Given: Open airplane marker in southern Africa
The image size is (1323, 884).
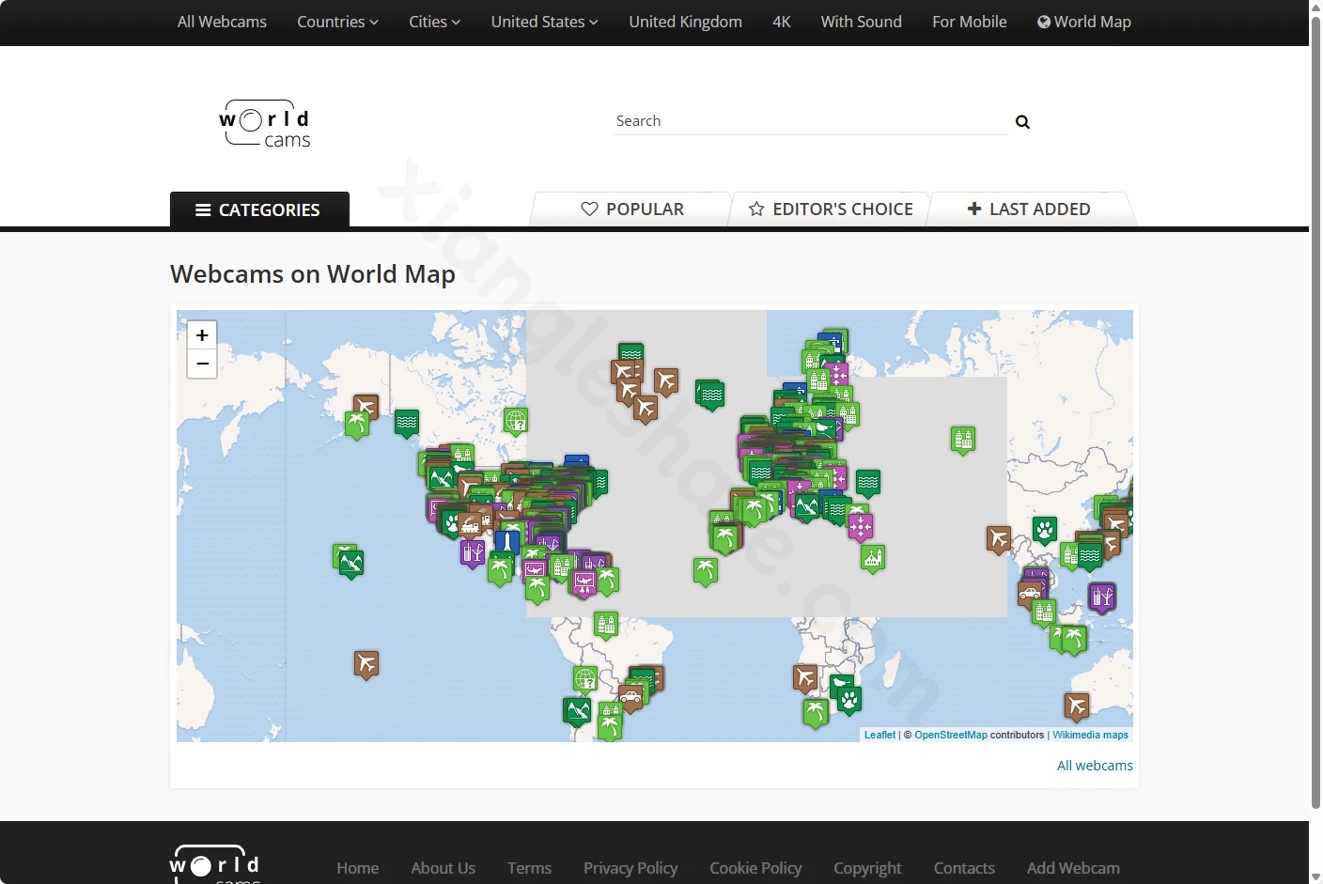Looking at the screenshot, I should [805, 678].
